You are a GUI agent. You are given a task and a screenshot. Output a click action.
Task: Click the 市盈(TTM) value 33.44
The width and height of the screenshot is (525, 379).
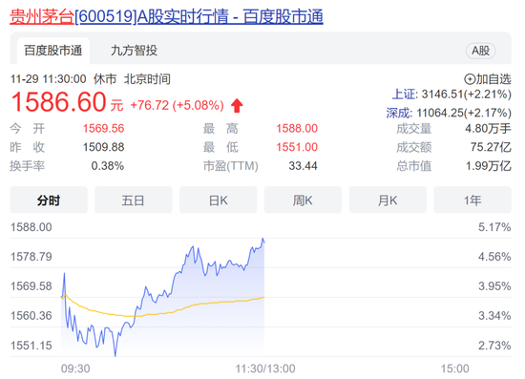point(303,166)
